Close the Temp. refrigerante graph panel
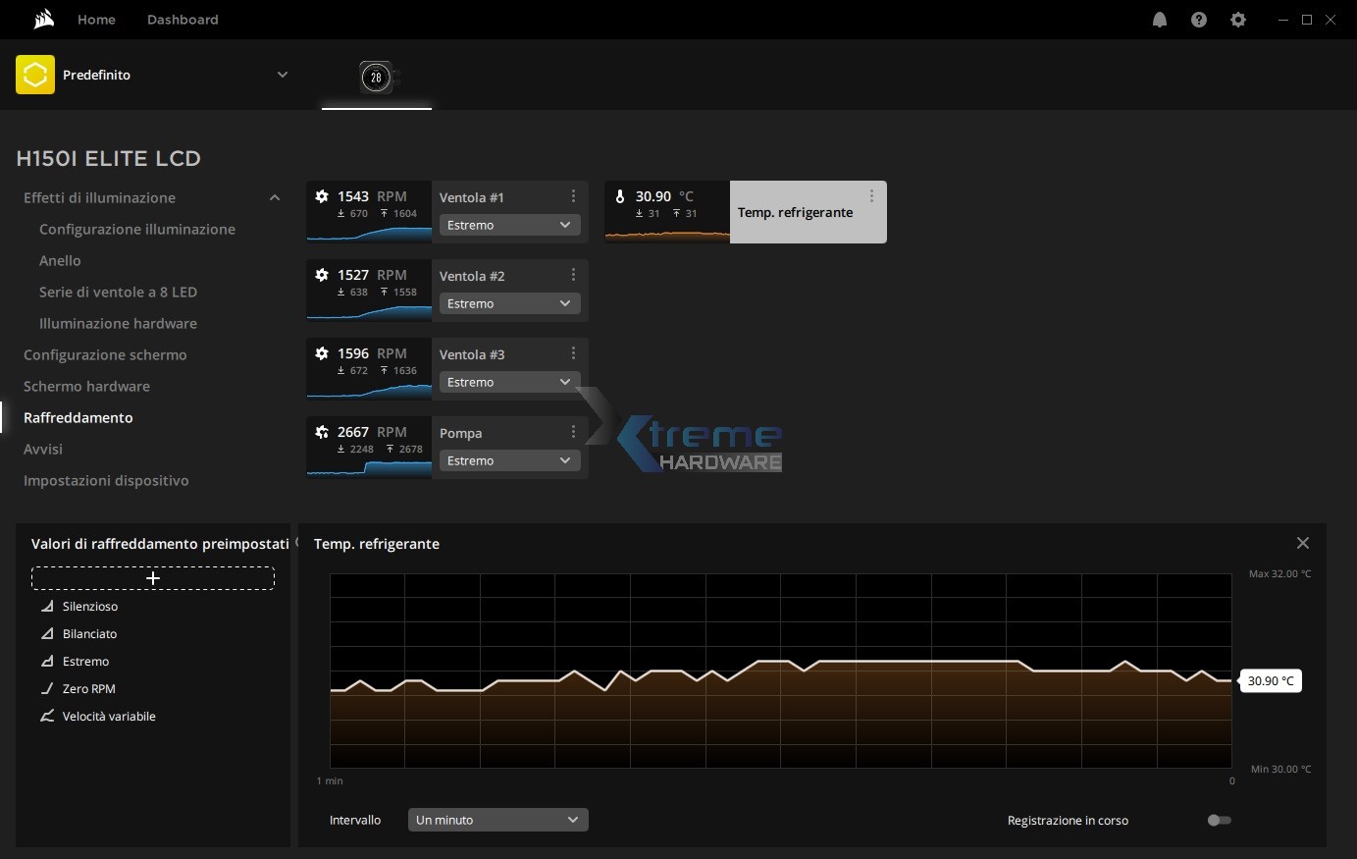1357x859 pixels. (x=1303, y=543)
